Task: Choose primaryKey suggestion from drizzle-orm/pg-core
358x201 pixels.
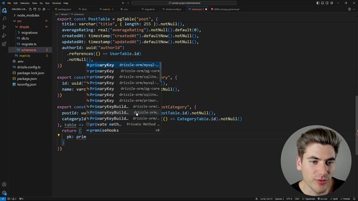Action: [124, 71]
